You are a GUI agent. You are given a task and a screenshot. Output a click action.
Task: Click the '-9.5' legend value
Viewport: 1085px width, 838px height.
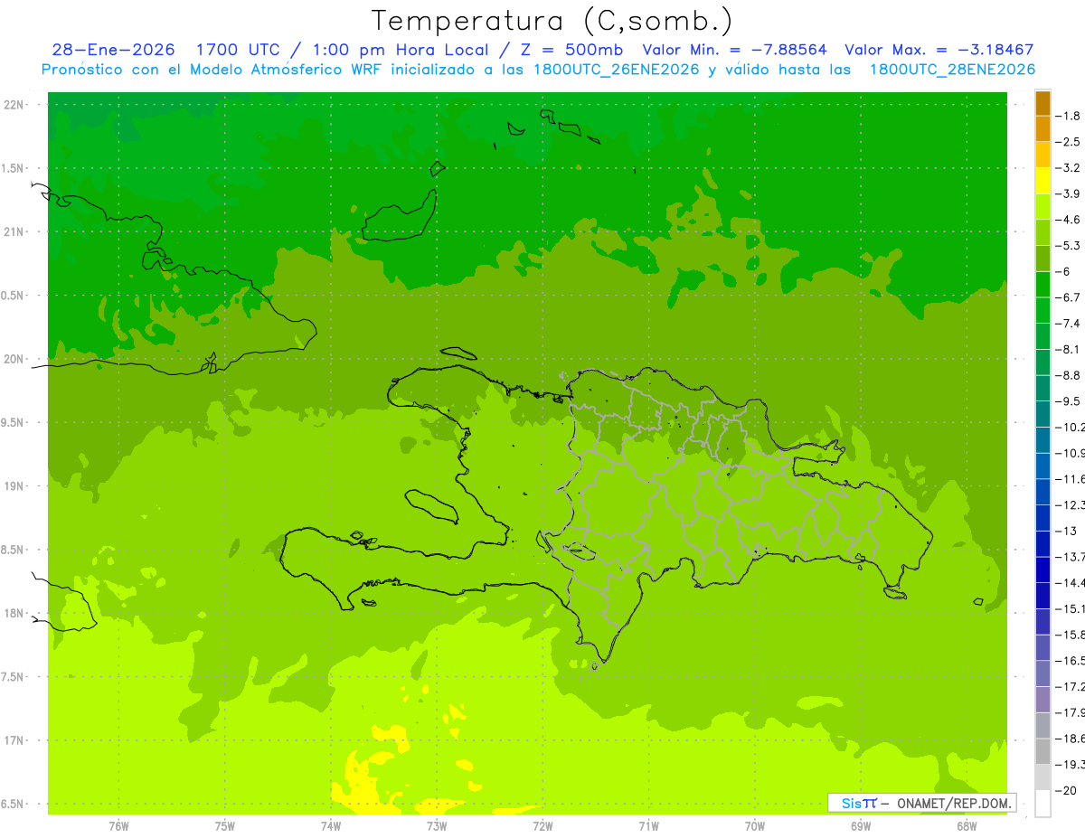[x=1068, y=401]
